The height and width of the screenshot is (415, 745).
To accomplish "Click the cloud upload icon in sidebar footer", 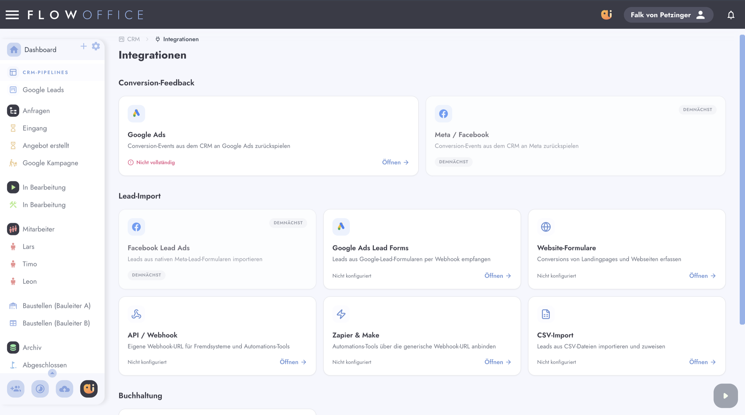I will [64, 389].
